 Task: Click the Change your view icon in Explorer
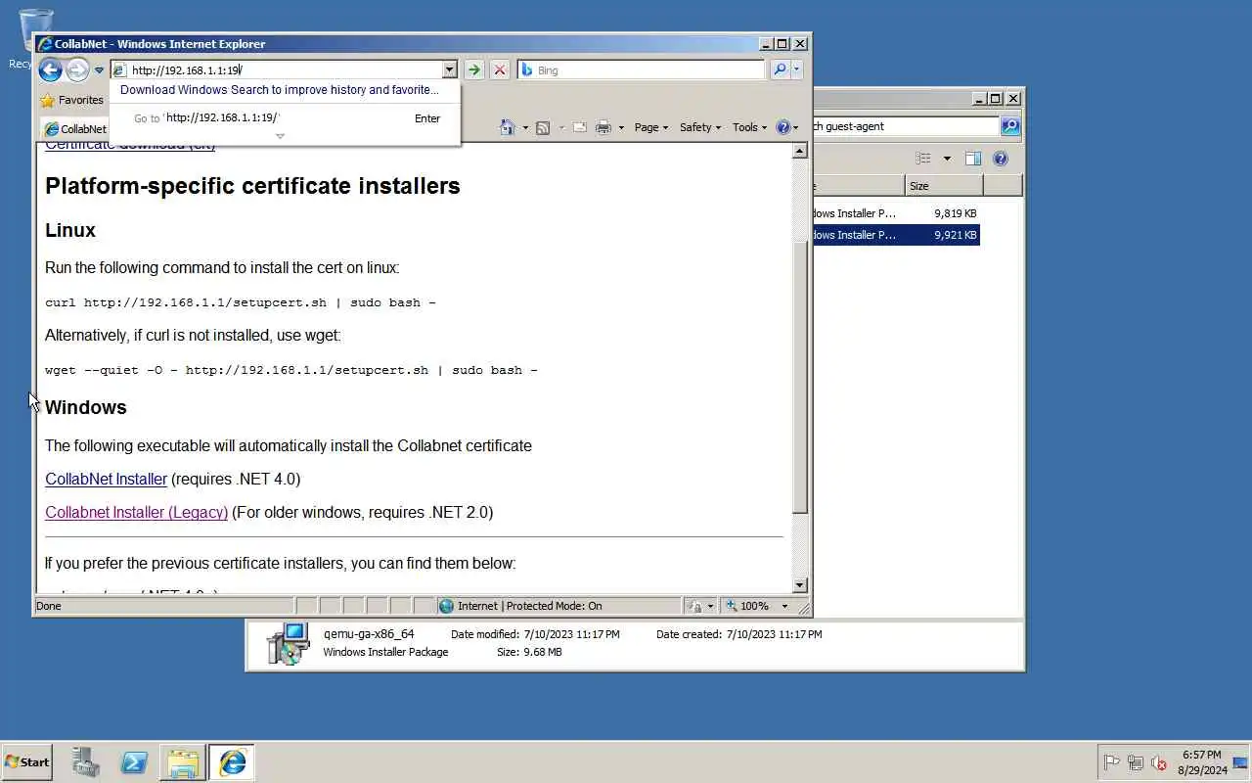coord(922,159)
